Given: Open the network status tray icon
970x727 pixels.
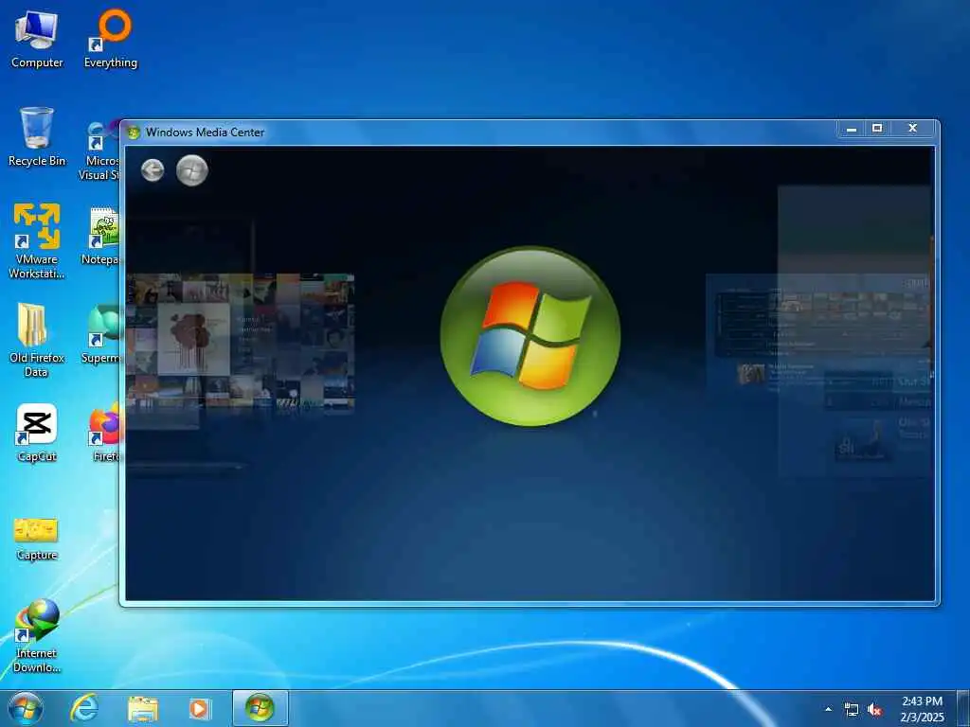Looking at the screenshot, I should click(852, 710).
